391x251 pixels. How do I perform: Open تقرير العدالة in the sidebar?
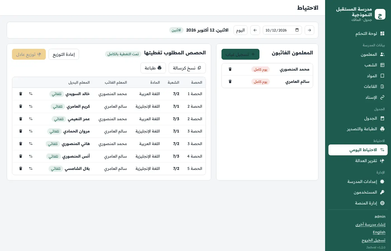click(x=358, y=161)
